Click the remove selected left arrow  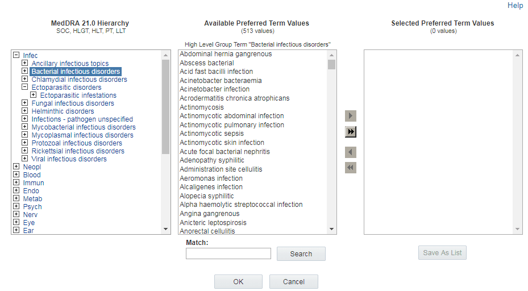351,152
